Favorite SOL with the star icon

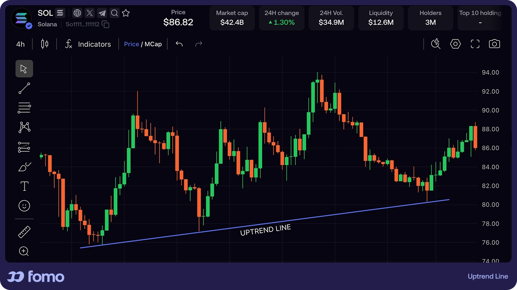(126, 13)
